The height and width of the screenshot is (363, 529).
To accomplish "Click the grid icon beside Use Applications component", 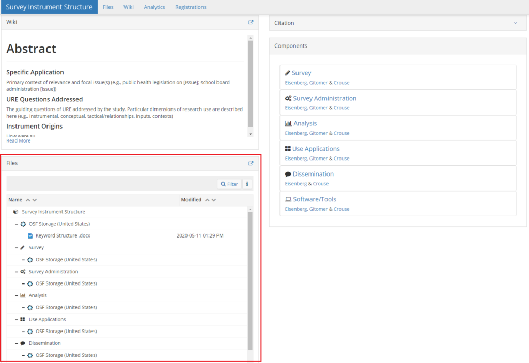I will pyautogui.click(x=288, y=149).
